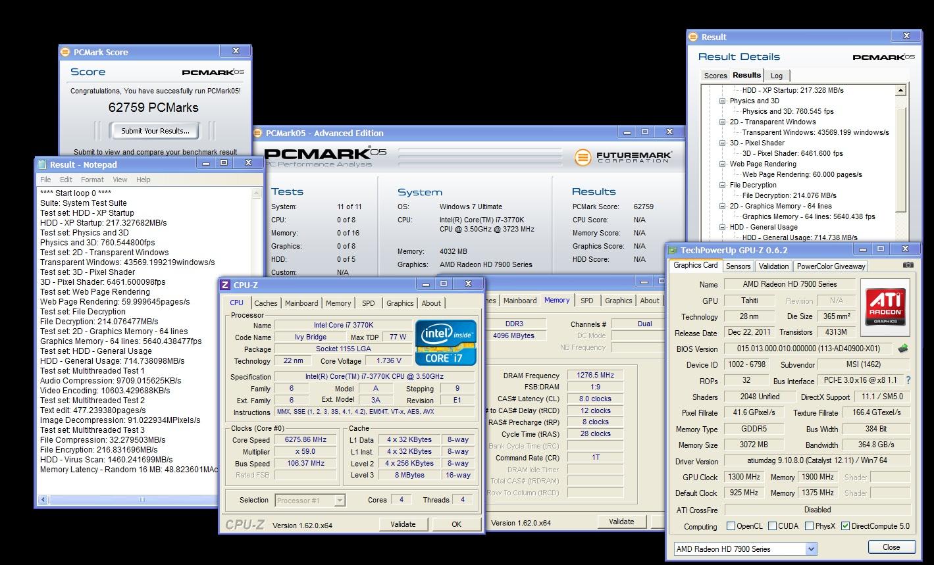
Task: Click Notepad vertical scrollbar up arrow
Action: point(257,193)
